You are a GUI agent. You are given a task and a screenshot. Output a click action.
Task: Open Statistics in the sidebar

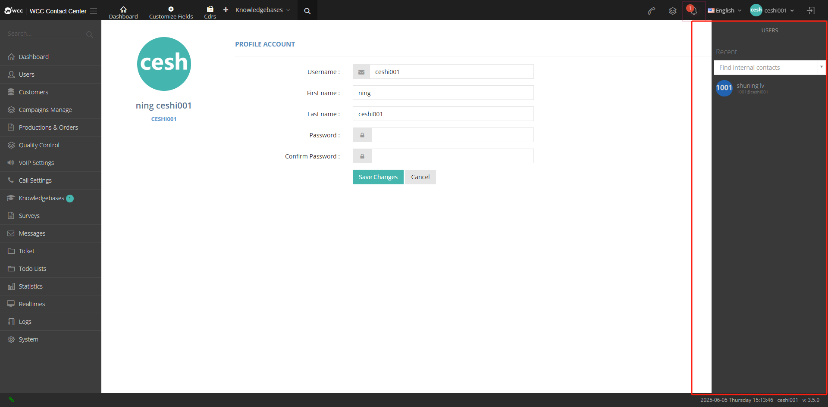pyautogui.click(x=50, y=286)
